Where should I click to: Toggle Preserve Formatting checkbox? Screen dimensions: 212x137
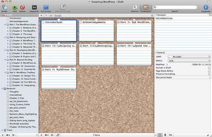coord(209,74)
